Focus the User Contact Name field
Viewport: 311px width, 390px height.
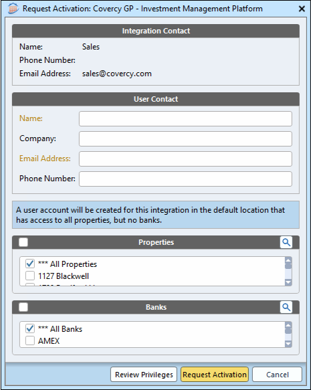185,118
